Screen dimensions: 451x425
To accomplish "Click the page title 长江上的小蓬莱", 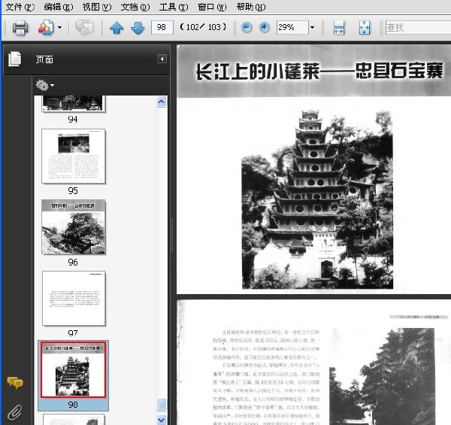I will (258, 71).
